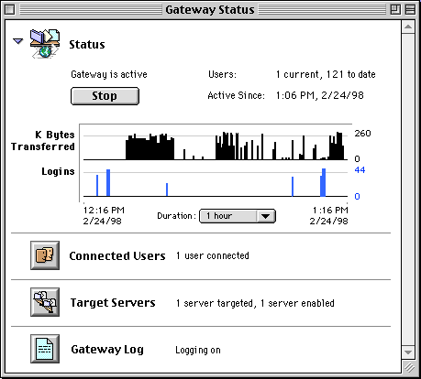Click the Gateway Log heading
The height and width of the screenshot is (379, 421).
coord(107,350)
